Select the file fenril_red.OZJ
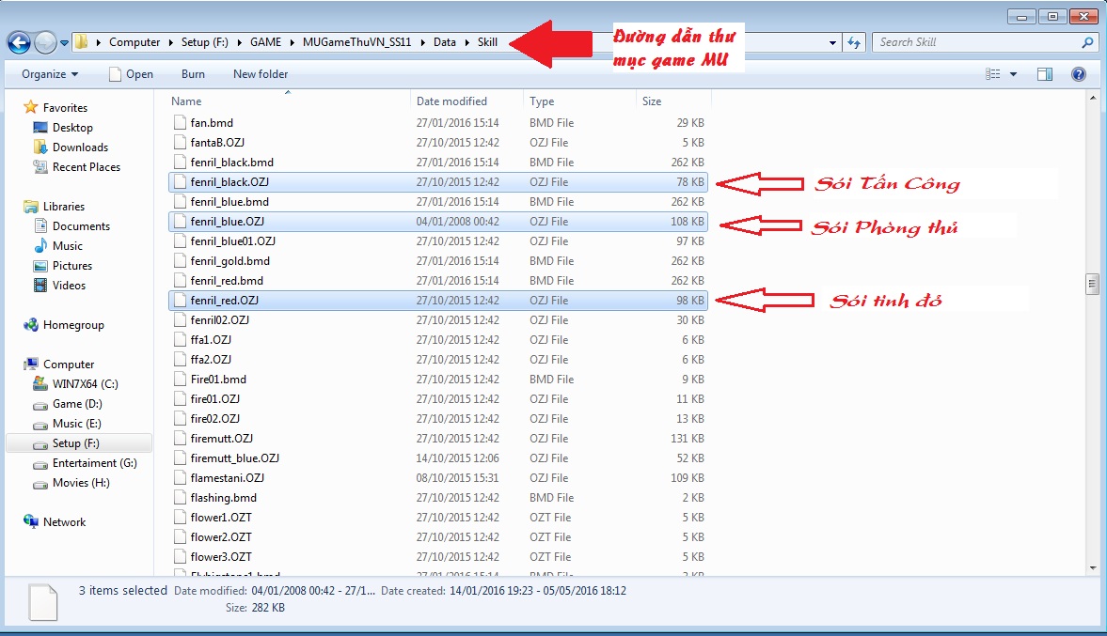 coord(437,301)
